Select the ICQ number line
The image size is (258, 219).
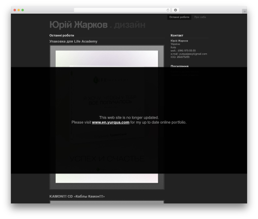pyautogui.click(x=180, y=57)
